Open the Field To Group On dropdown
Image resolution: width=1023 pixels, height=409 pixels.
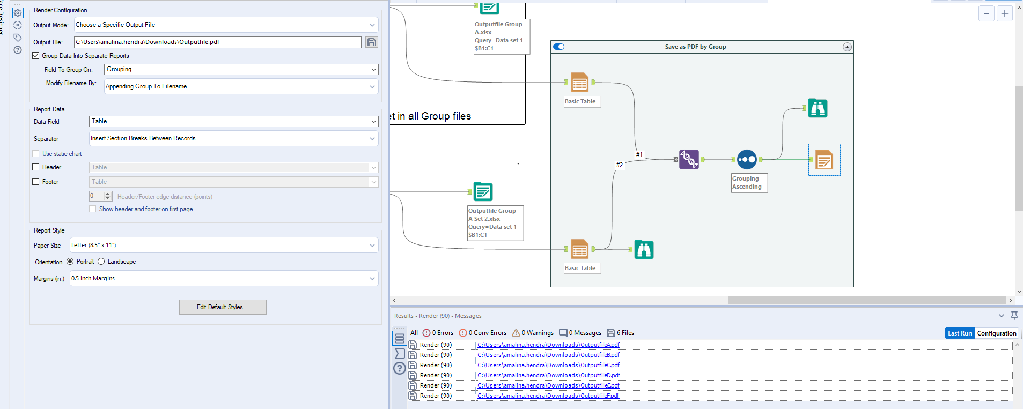pyautogui.click(x=241, y=70)
